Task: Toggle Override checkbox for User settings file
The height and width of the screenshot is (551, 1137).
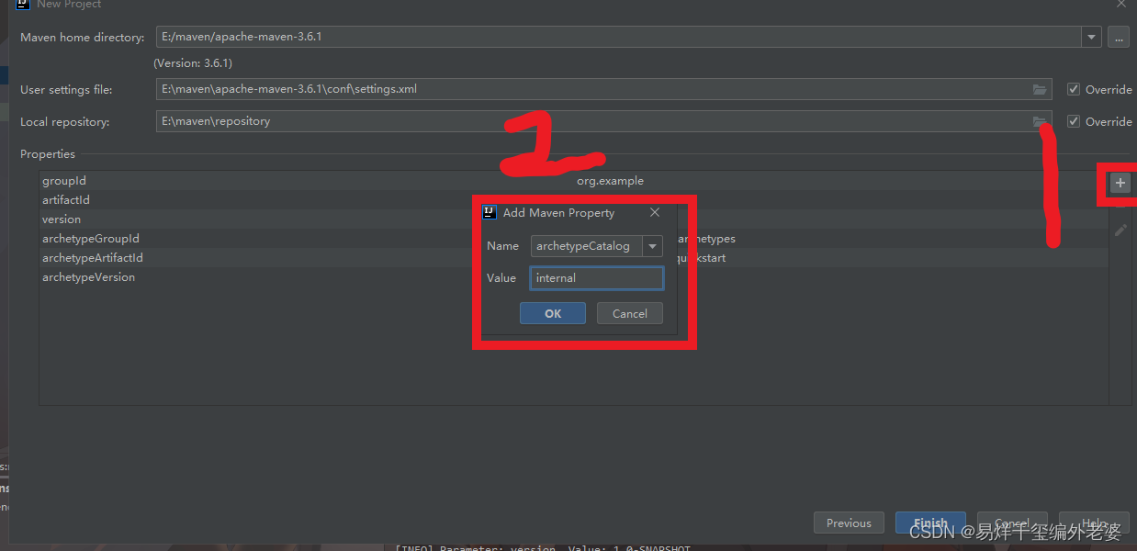Action: [x=1073, y=89]
